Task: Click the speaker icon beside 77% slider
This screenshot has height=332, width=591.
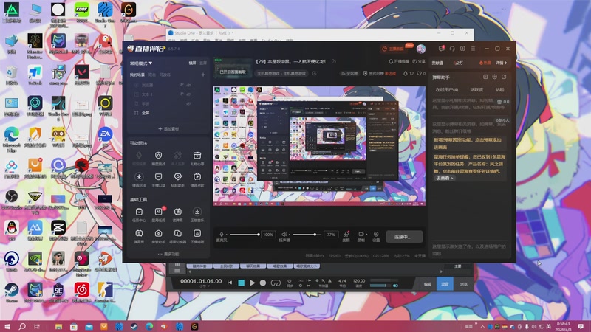Action: [284, 235]
